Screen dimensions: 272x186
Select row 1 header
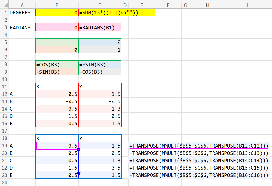[4, 13]
